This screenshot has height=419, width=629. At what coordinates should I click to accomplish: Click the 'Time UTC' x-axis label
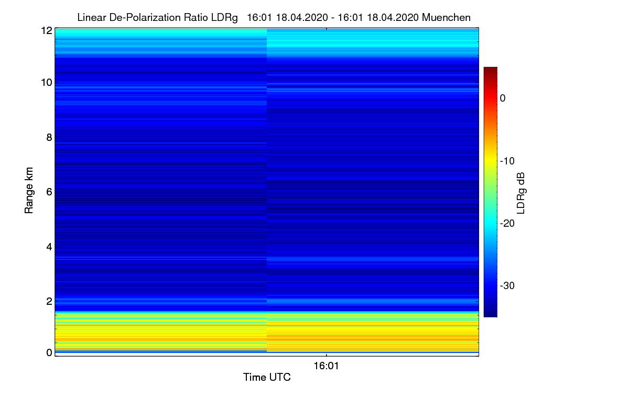(x=267, y=377)
